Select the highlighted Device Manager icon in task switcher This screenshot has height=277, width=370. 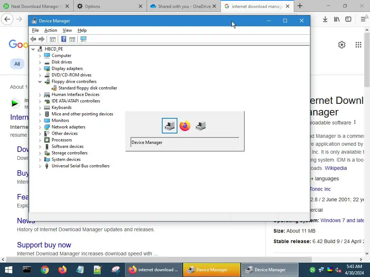pyautogui.click(x=169, y=126)
